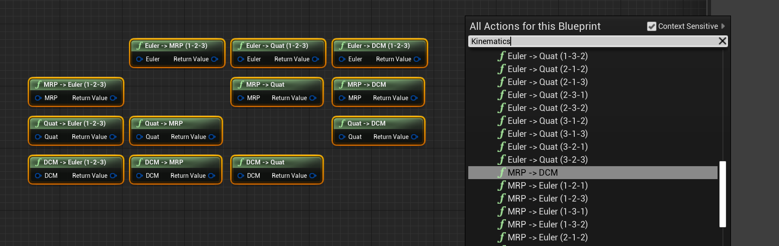Choose MRP -> Euler (2-1-2) action
779x246 pixels.
(547, 237)
